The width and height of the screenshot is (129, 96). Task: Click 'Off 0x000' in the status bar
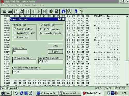pos(120,88)
